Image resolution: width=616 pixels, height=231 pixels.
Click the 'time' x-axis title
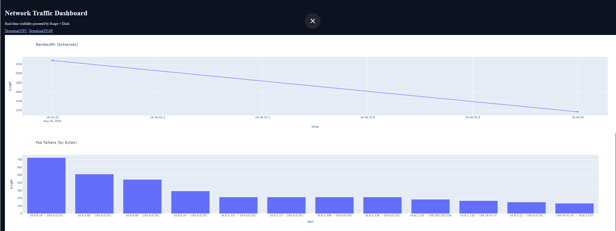[x=315, y=127]
